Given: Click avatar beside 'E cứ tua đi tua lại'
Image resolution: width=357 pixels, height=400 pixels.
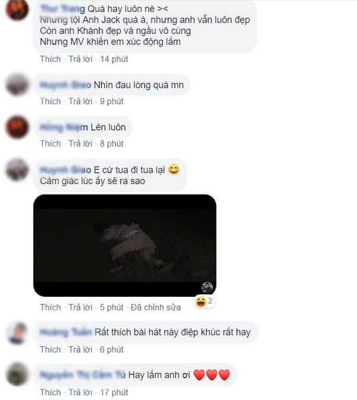Looking at the screenshot, I should click(x=17, y=170).
